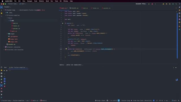Click the fusion-compiler breadcrumb in the status bar

tap(18, 101)
